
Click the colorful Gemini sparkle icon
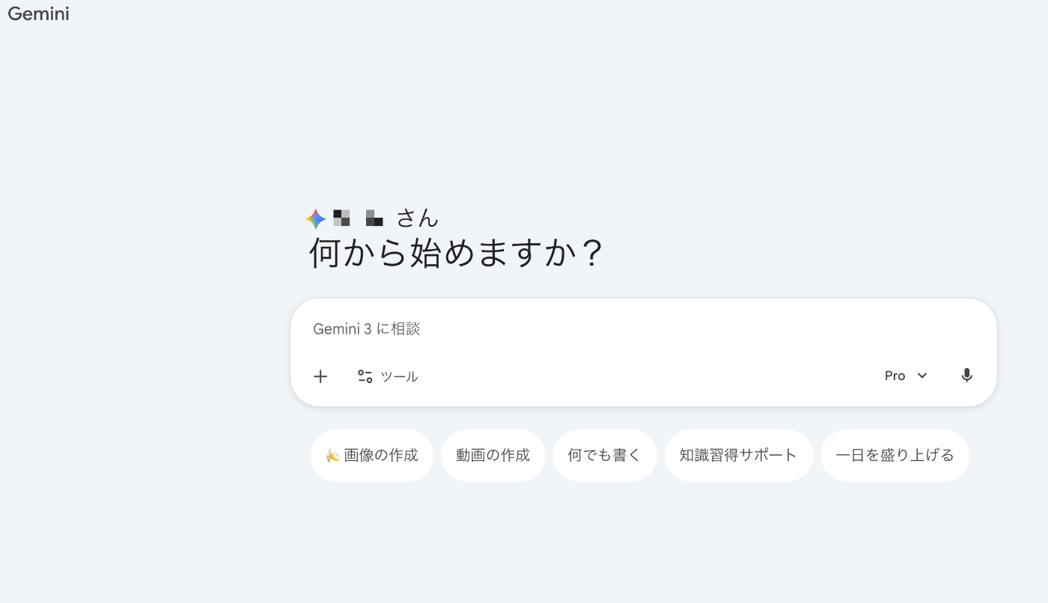(x=316, y=218)
